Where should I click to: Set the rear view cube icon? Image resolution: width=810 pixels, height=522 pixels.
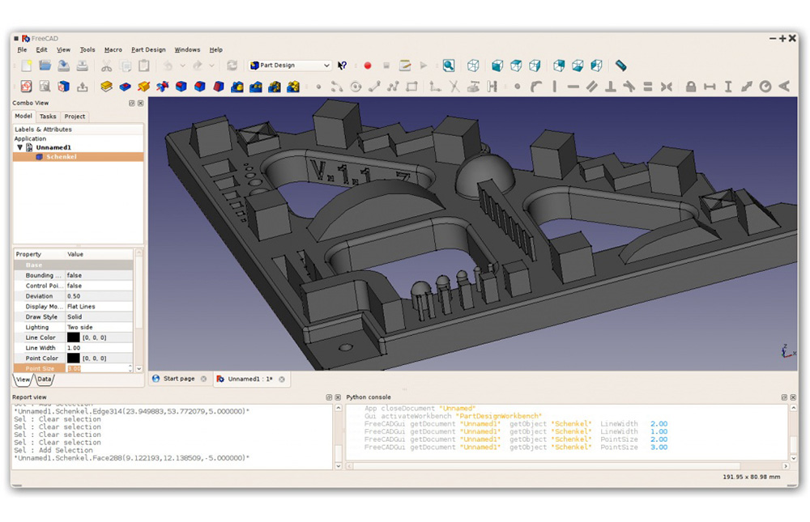[x=559, y=66]
